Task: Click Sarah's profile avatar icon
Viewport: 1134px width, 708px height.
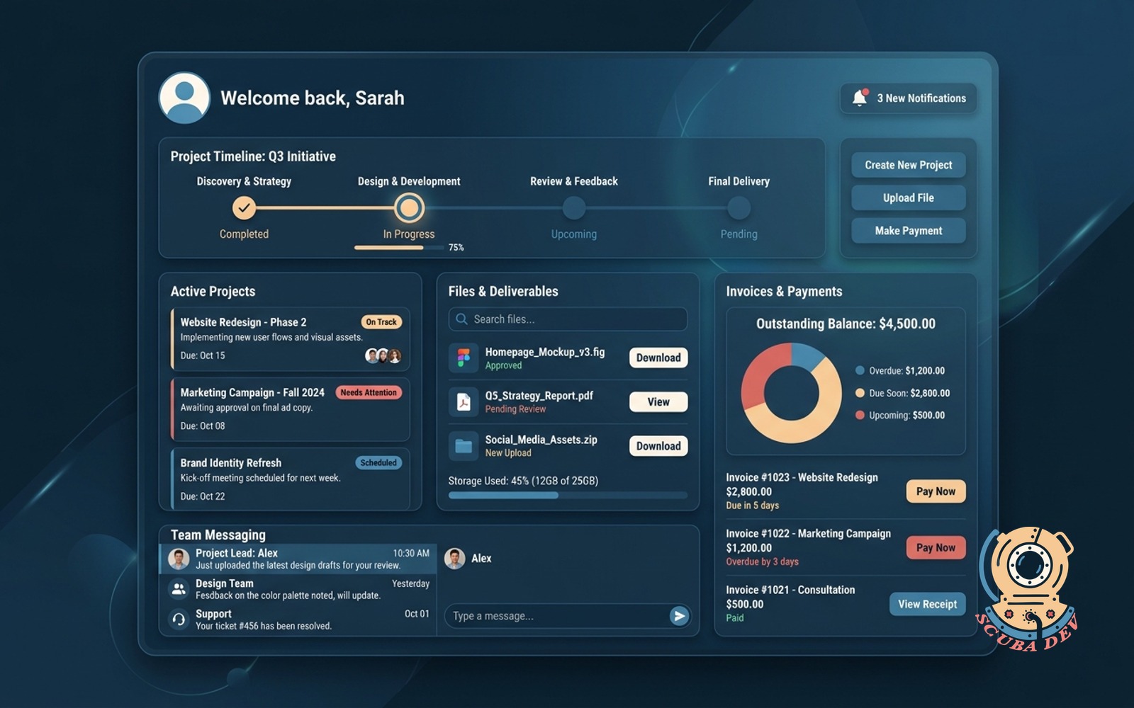Action: (184, 98)
